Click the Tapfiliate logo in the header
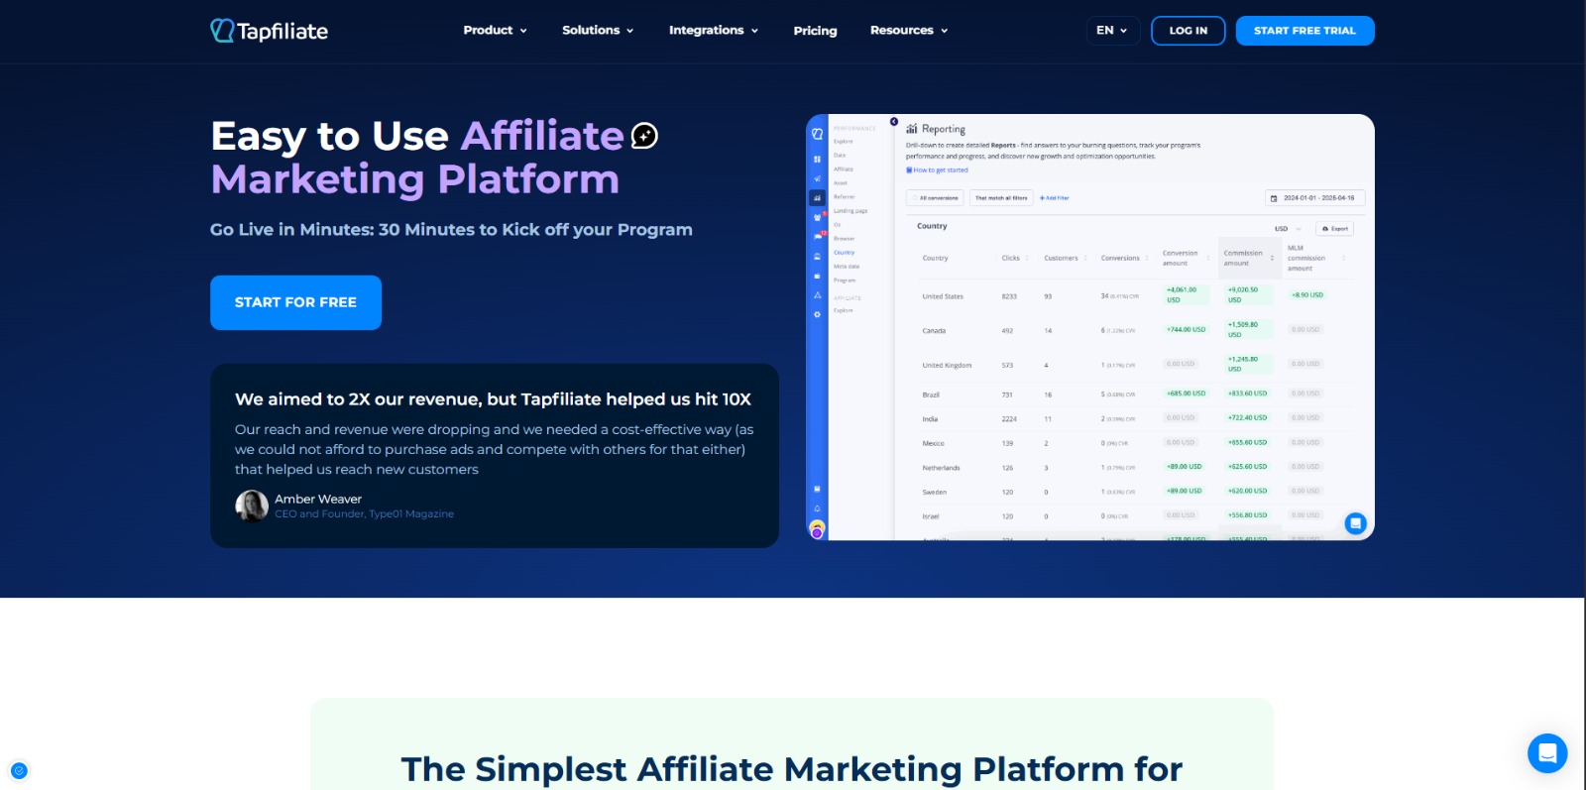This screenshot has height=790, width=1586. point(269,31)
